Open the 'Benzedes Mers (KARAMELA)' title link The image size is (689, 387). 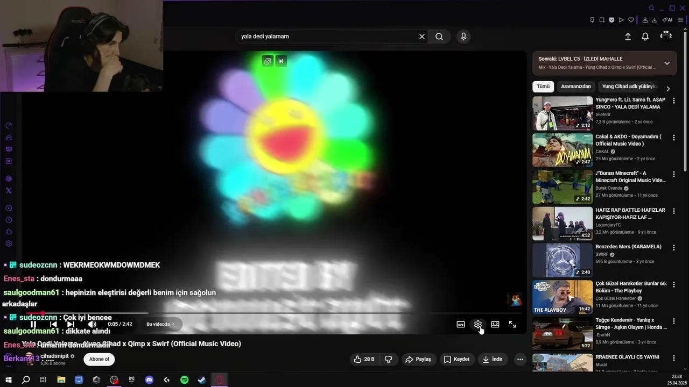(628, 247)
